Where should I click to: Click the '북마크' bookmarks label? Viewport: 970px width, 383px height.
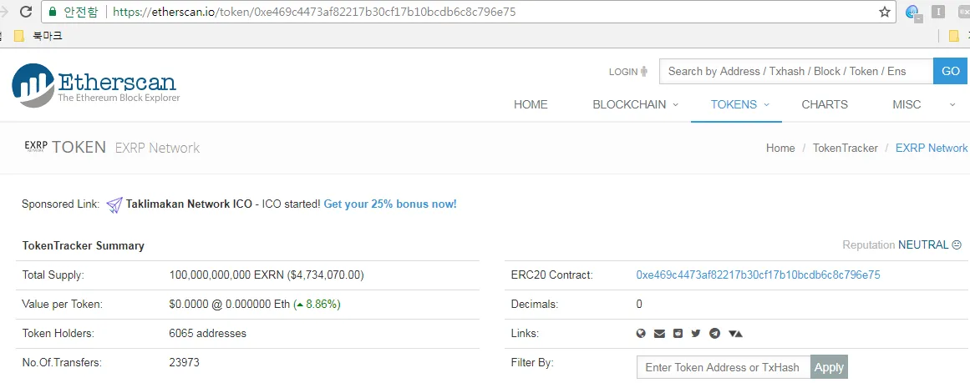(48, 36)
